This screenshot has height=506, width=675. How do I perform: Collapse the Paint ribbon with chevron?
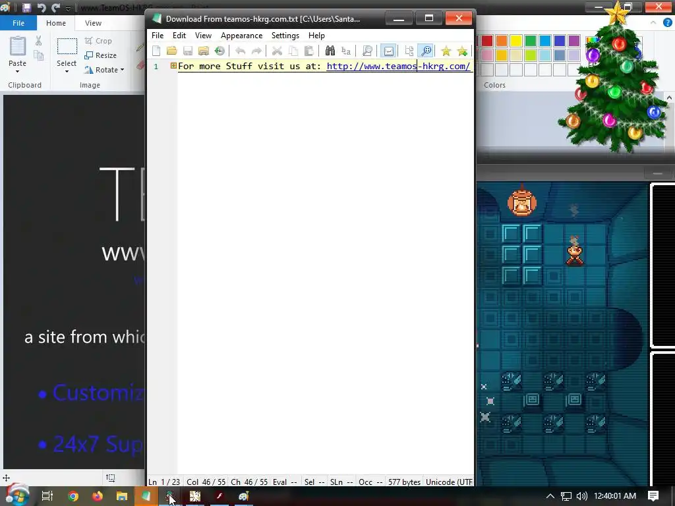(653, 23)
